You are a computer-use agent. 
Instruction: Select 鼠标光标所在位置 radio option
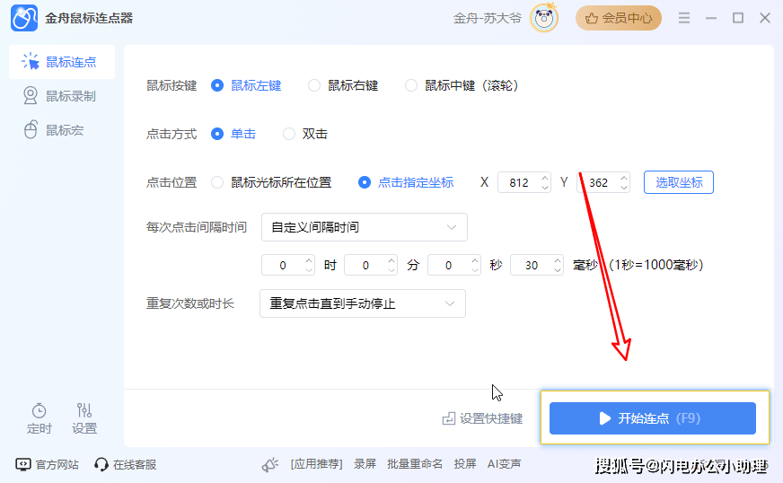tap(216, 182)
